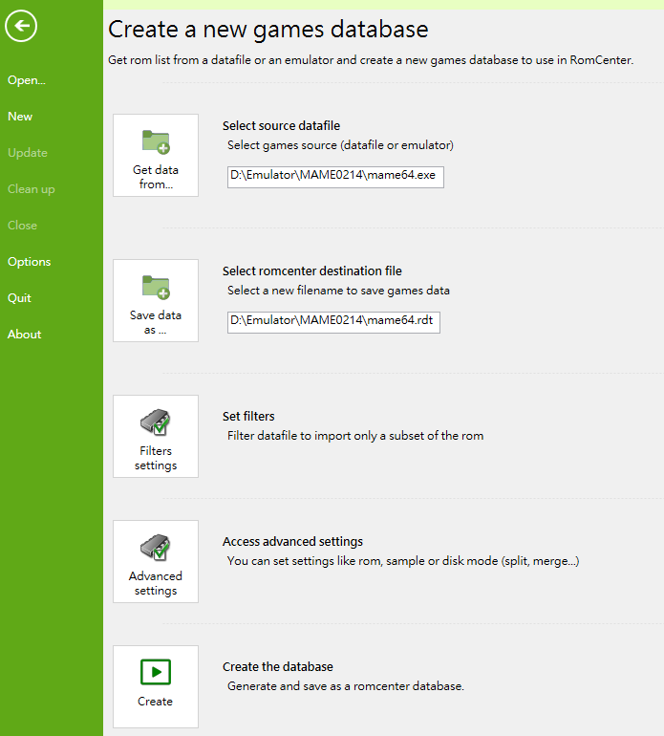Click the 'Select source datafile' heading
664x736 pixels.
point(281,125)
